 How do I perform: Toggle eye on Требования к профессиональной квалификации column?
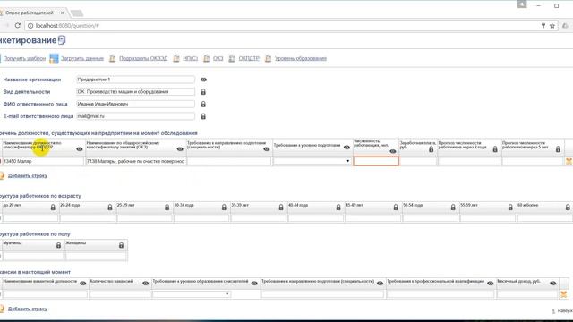[490, 284]
